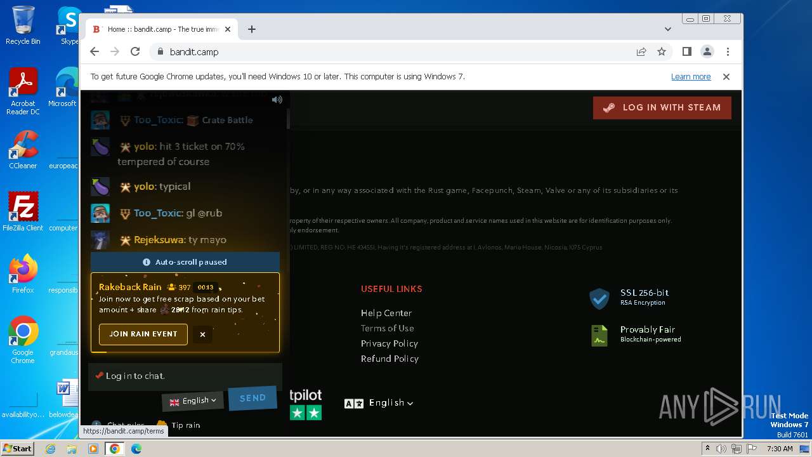Click Too_Toxic's avatar beside the Crate Battle message
Image resolution: width=812 pixels, height=457 pixels.
tap(100, 120)
